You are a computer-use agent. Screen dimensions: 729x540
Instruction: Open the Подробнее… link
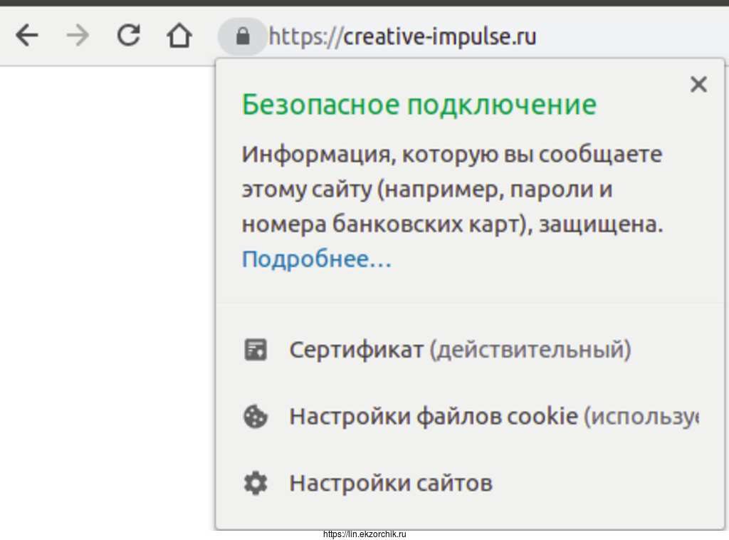tap(317, 259)
